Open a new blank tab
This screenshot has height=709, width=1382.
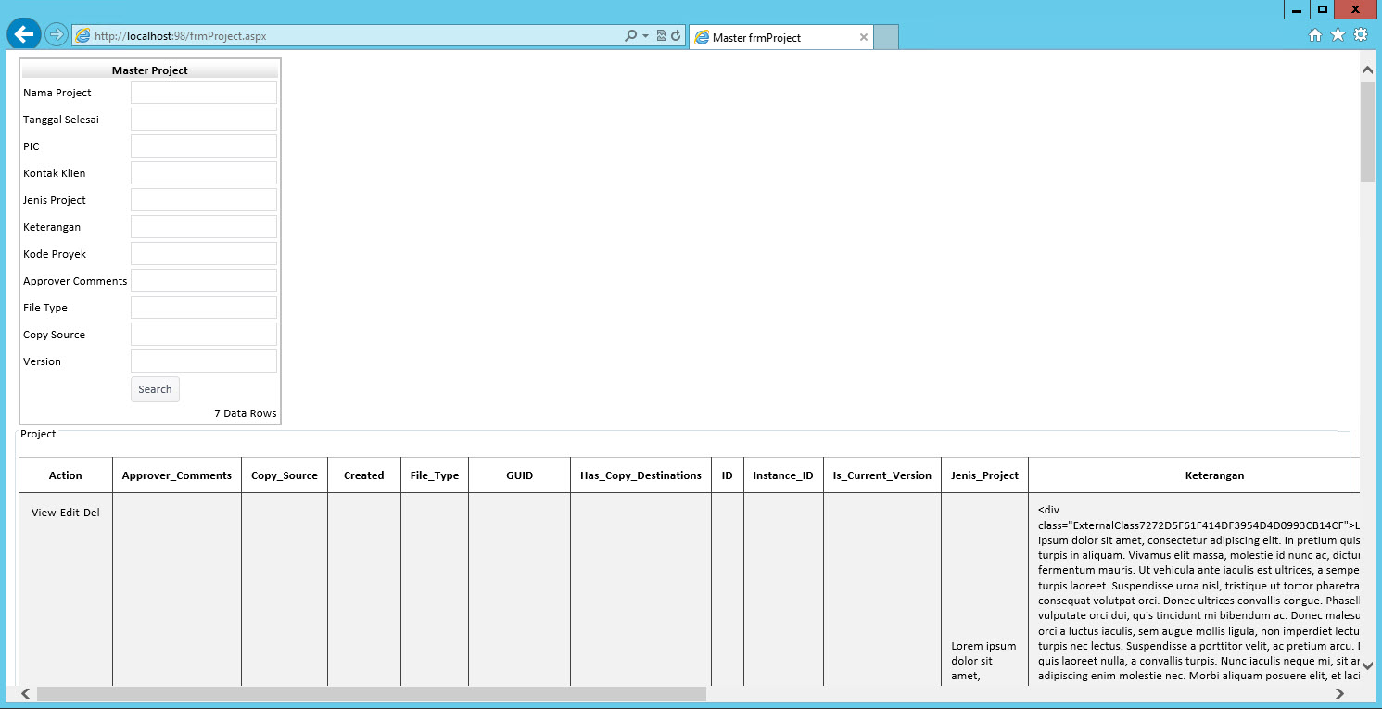click(x=886, y=38)
